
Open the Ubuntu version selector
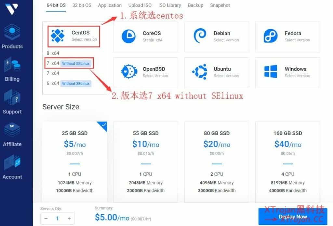pyautogui.click(x=217, y=72)
